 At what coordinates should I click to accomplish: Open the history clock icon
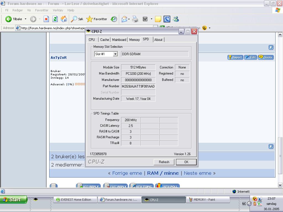pyautogui.click(x=114, y=19)
